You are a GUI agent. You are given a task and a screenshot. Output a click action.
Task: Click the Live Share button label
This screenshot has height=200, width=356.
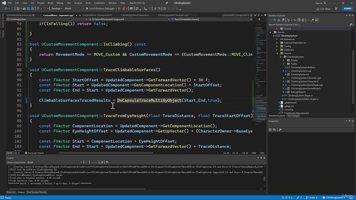pyautogui.click(x=325, y=9)
